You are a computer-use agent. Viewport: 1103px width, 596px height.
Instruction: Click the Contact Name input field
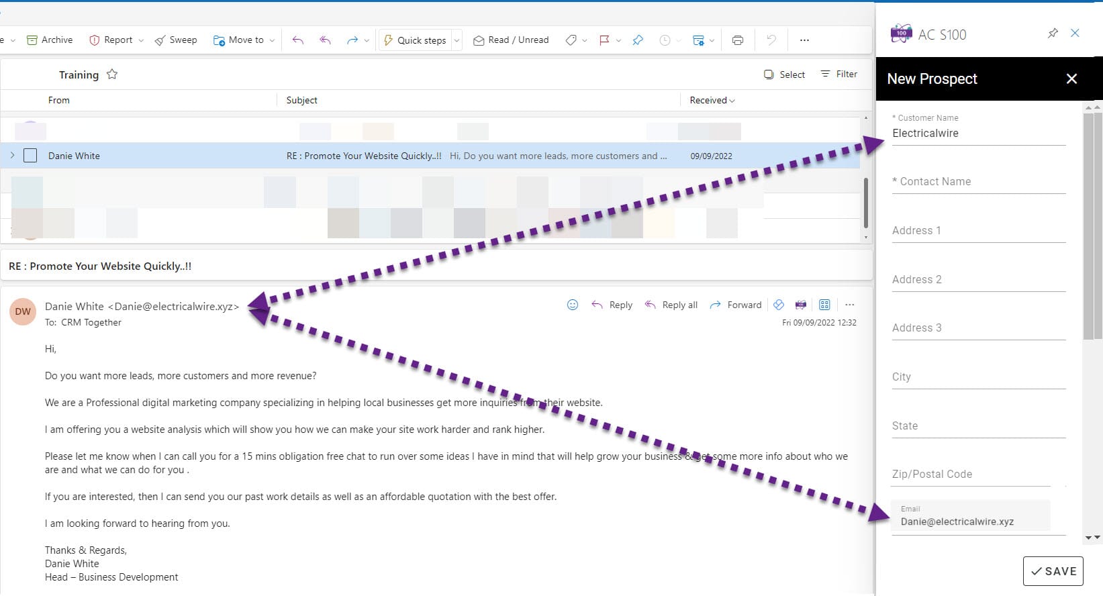click(x=978, y=182)
